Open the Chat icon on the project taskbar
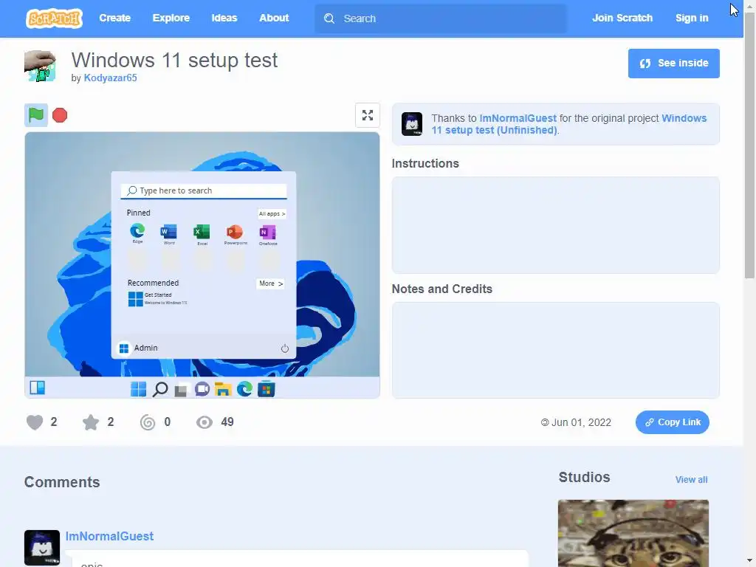Viewport: 756px width, 567px height. (202, 389)
